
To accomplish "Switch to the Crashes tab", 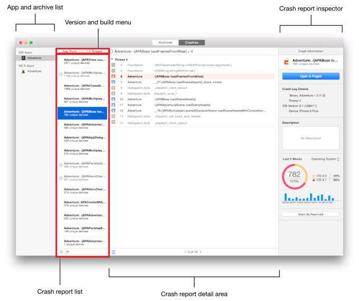I will coord(192,43).
